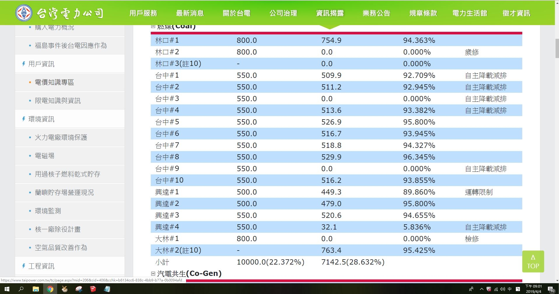Collapse the 燃煤(Coal) section toggle
559x294 pixels.
153,26
